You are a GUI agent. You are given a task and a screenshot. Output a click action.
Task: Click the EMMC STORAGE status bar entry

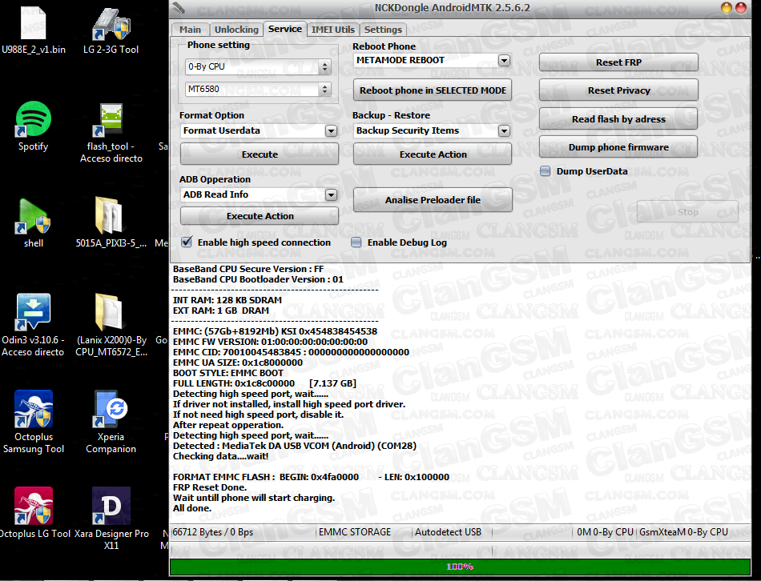[354, 532]
